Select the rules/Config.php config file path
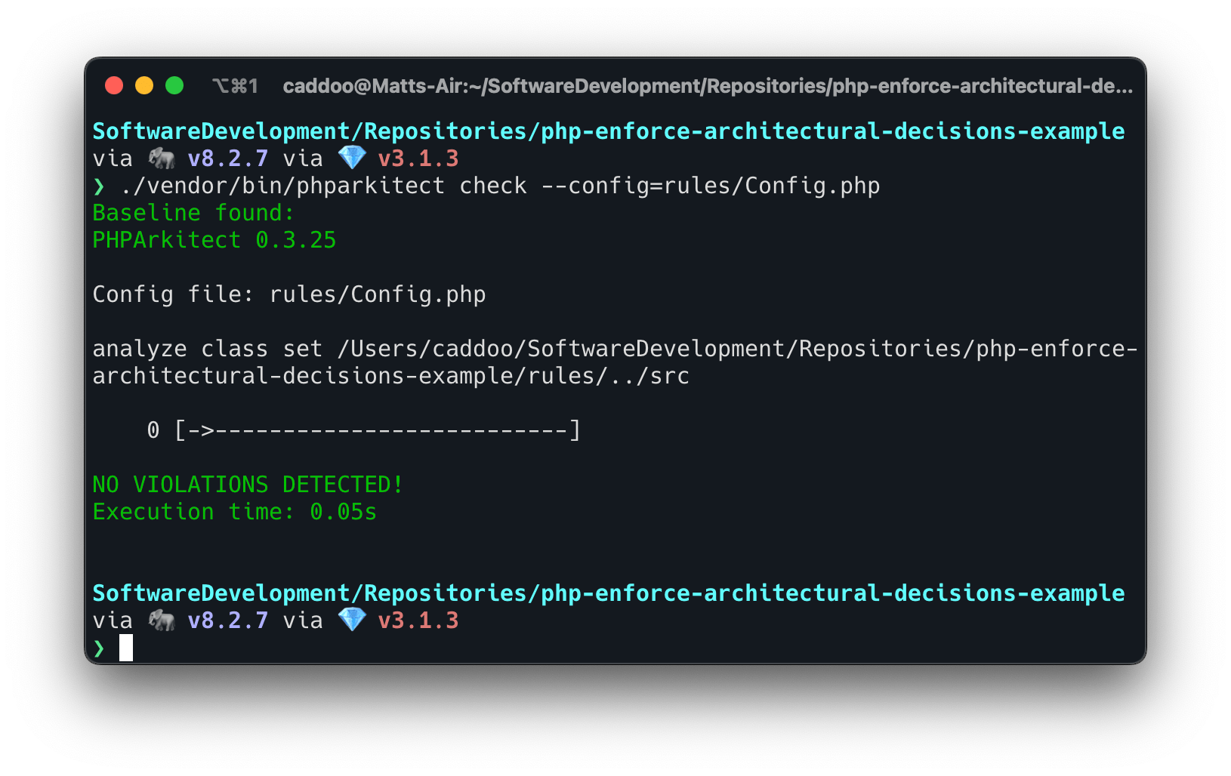 378,294
